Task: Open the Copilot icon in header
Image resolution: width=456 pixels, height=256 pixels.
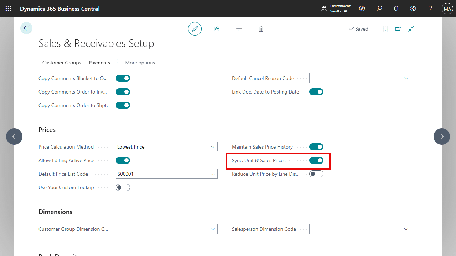Action: click(362, 9)
